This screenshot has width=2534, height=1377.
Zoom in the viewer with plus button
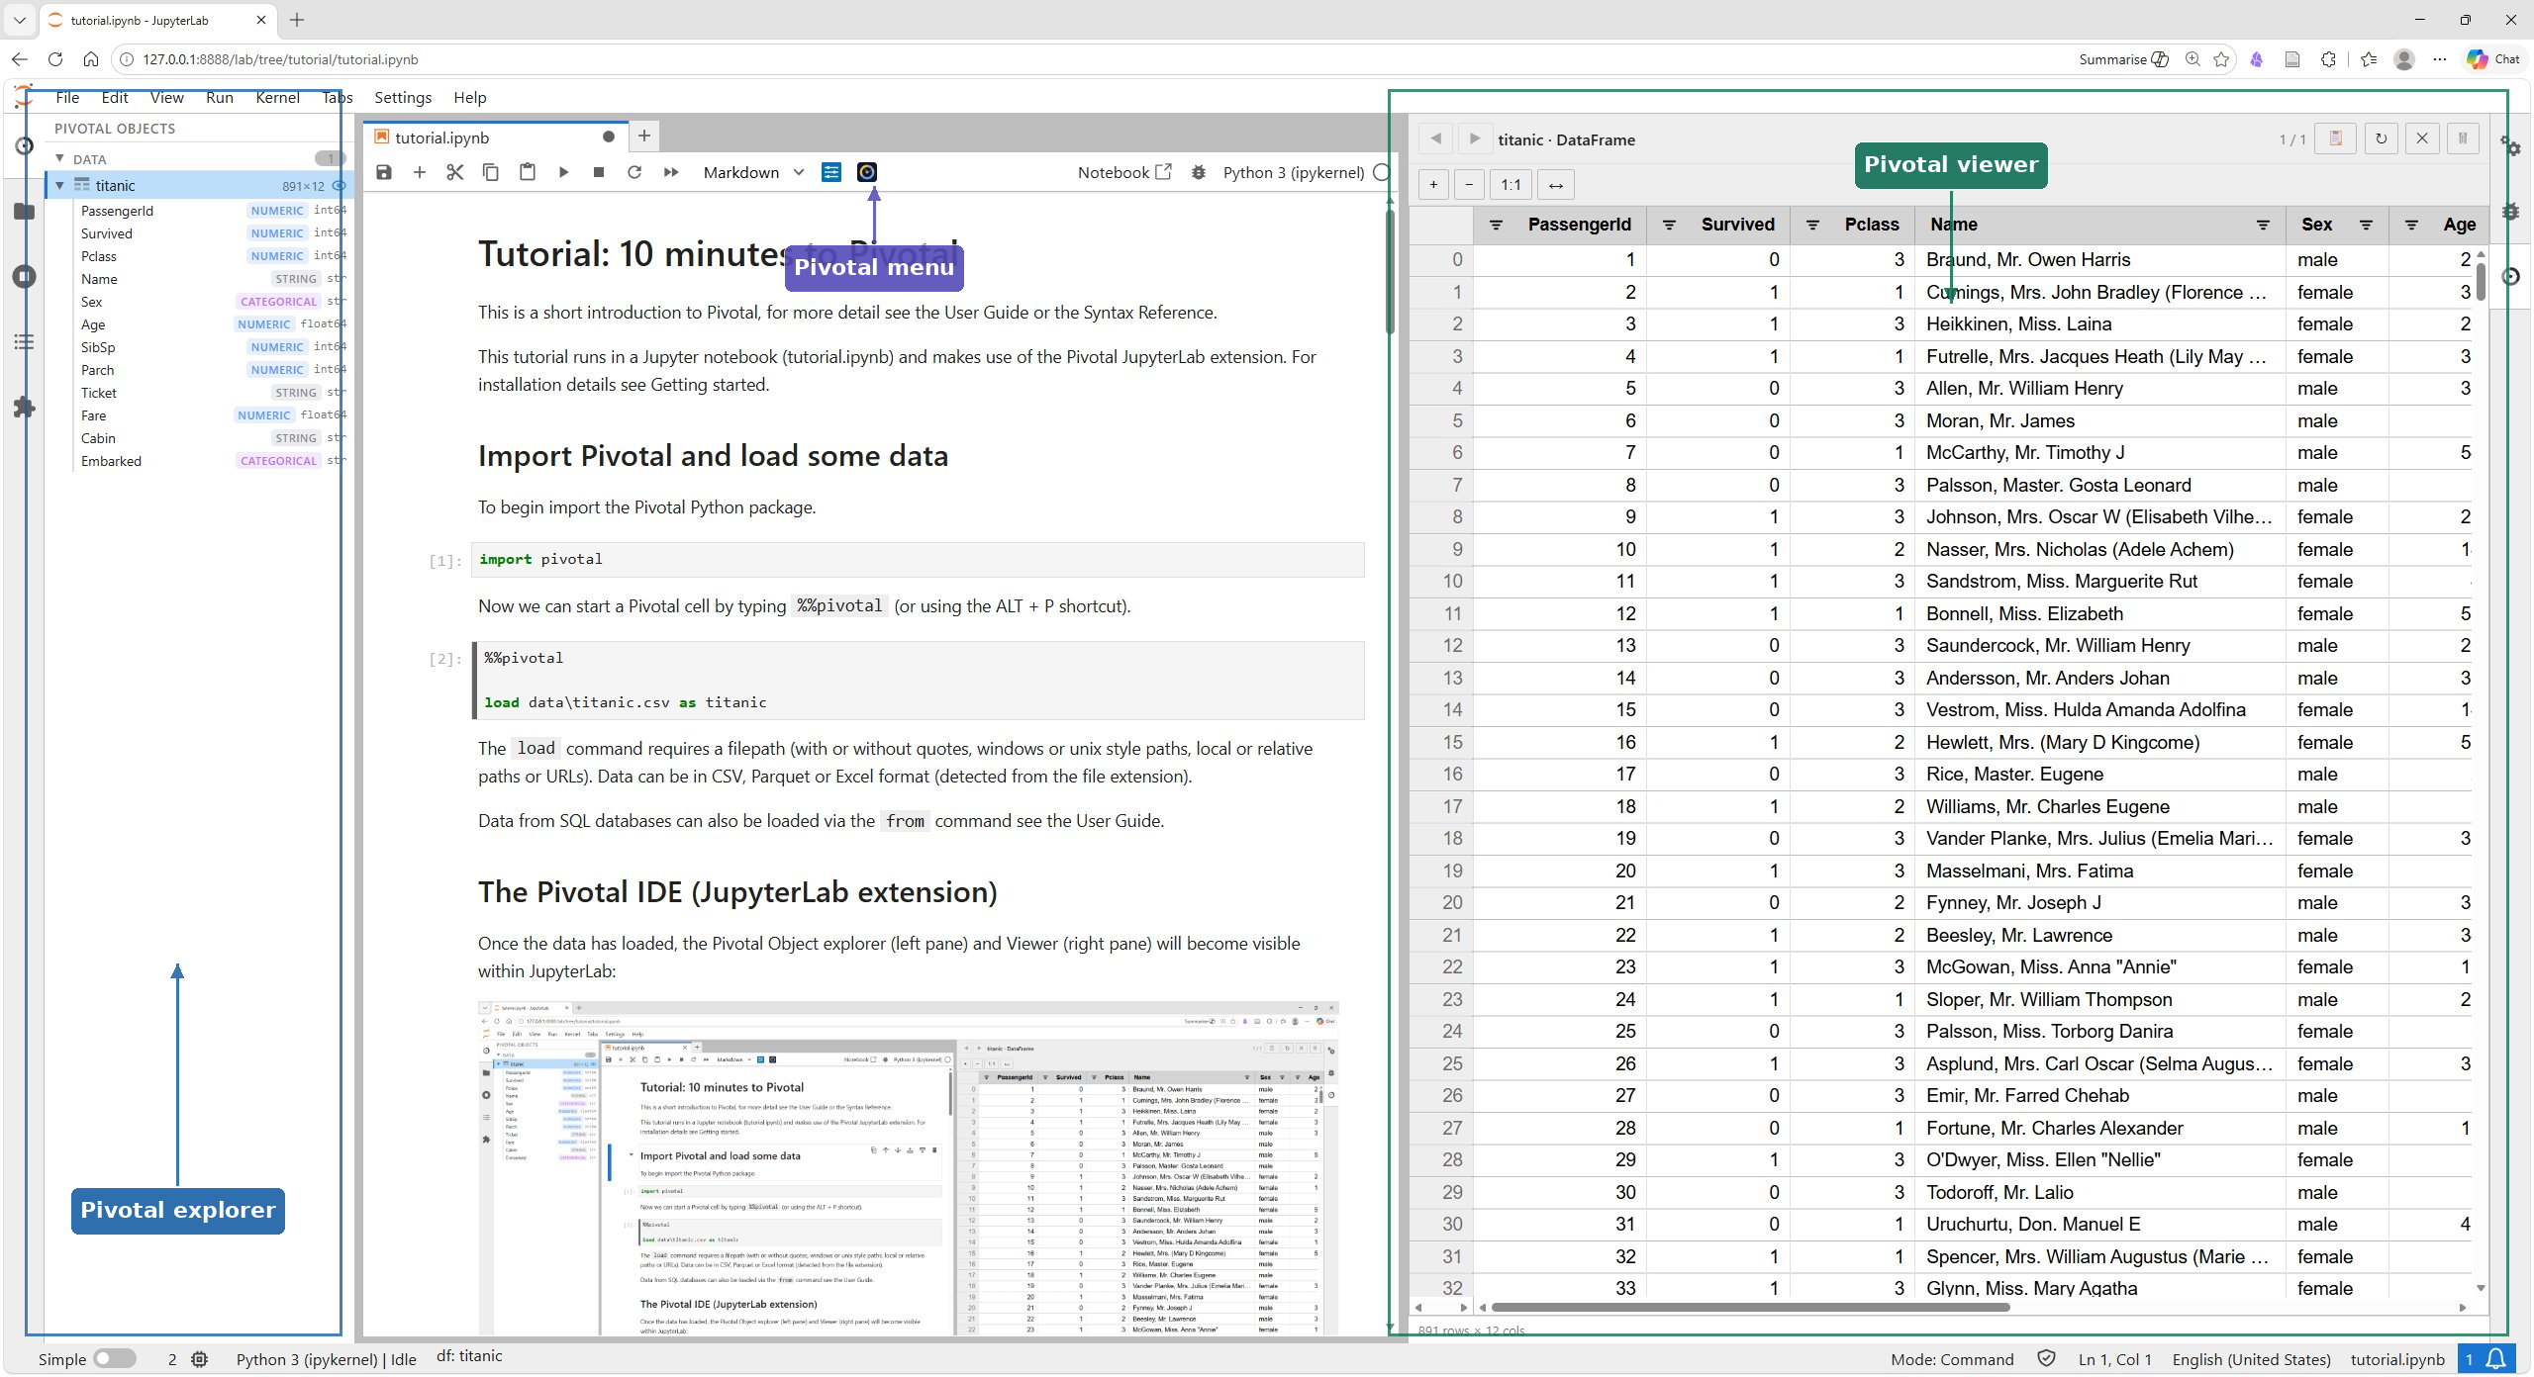coord(1433,184)
